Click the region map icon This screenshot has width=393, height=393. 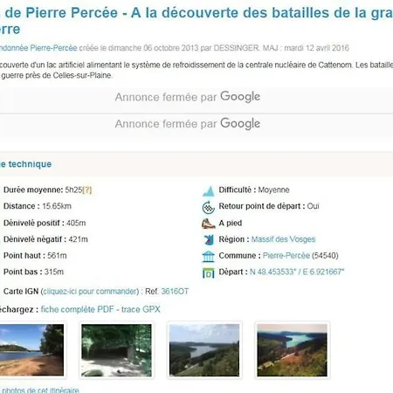coord(209,239)
